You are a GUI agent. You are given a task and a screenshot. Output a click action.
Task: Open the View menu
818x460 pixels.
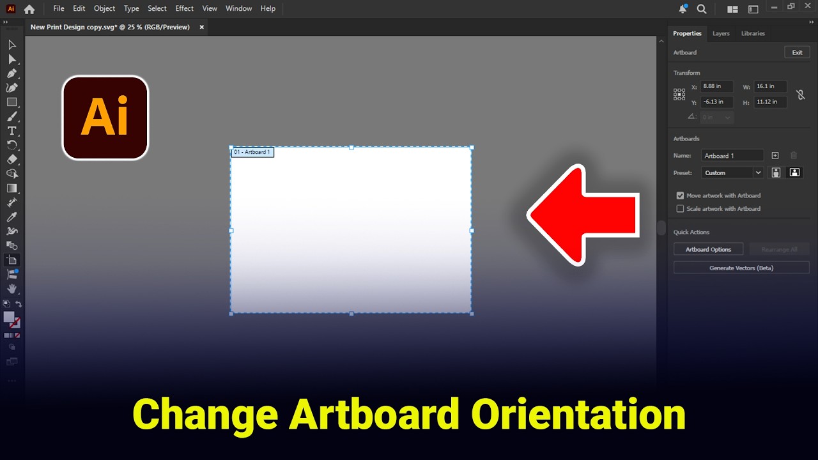(210, 8)
